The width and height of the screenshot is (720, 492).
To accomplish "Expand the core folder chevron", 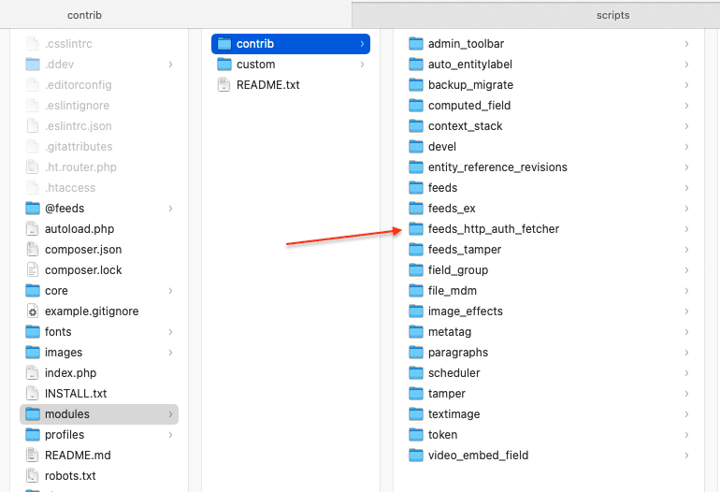I will (x=170, y=291).
